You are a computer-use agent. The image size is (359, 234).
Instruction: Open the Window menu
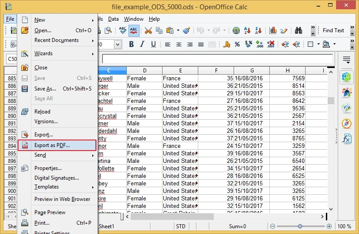pyautogui.click(x=134, y=19)
